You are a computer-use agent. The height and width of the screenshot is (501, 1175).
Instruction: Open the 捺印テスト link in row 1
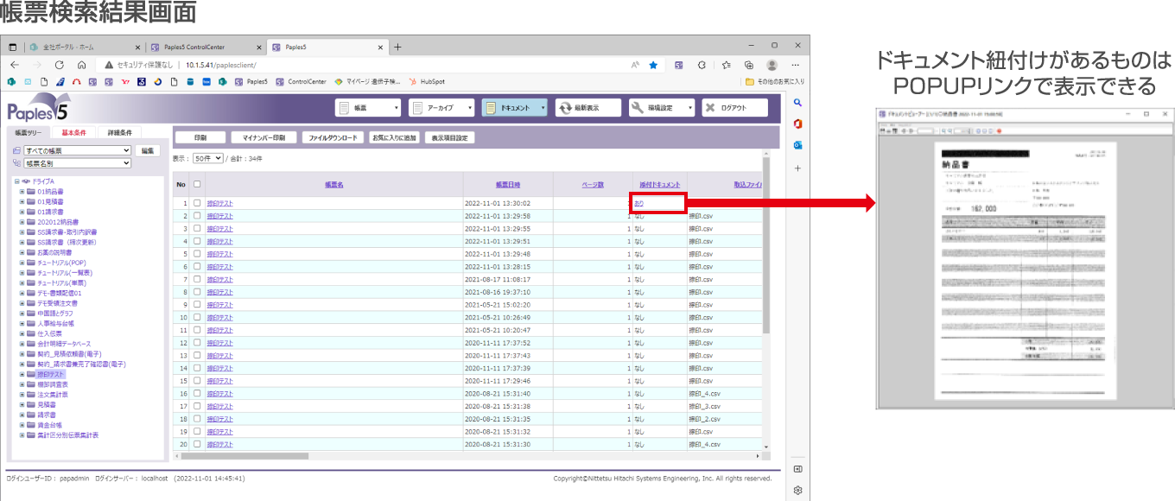coord(219,203)
